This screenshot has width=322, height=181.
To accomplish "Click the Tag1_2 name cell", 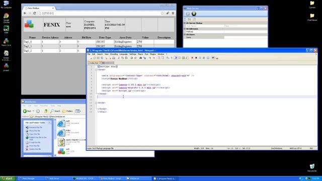I will pyautogui.click(x=32, y=51).
